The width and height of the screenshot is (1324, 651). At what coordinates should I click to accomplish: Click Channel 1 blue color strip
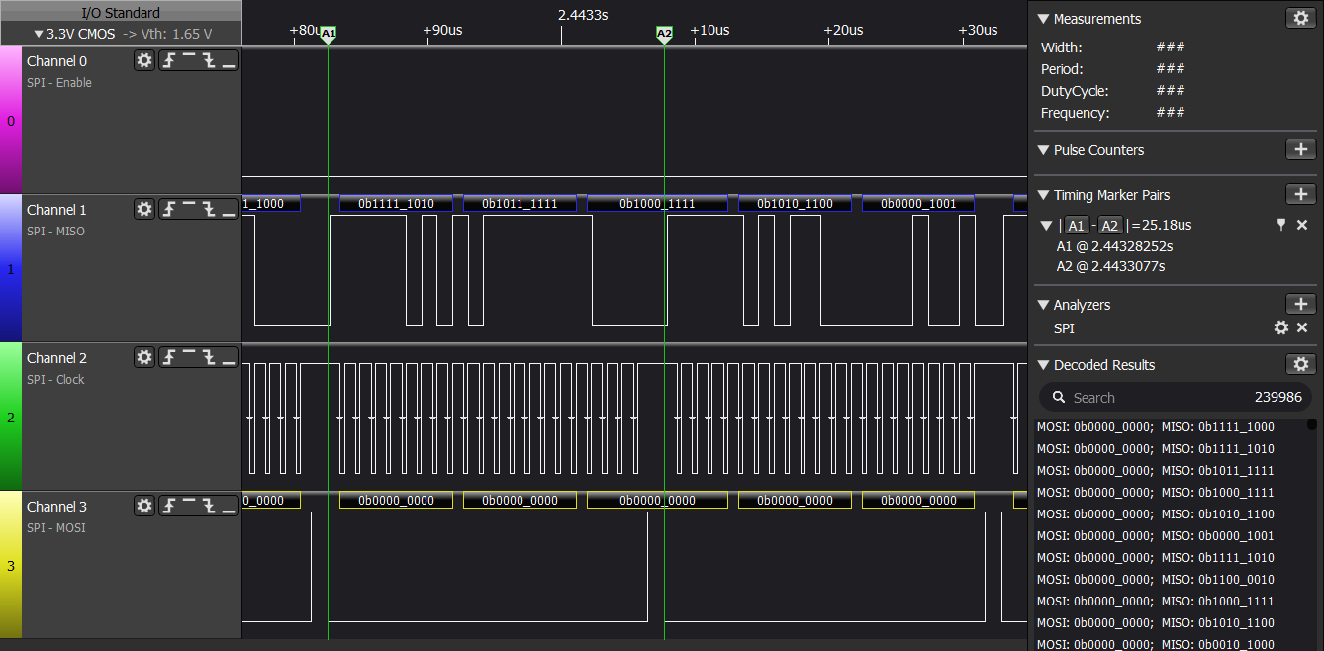tap(11, 269)
